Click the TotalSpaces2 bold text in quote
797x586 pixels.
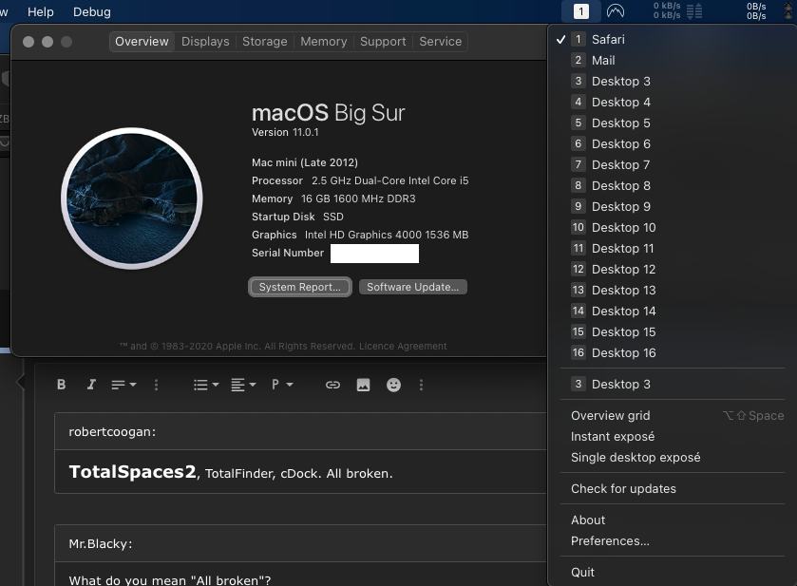[x=132, y=472]
